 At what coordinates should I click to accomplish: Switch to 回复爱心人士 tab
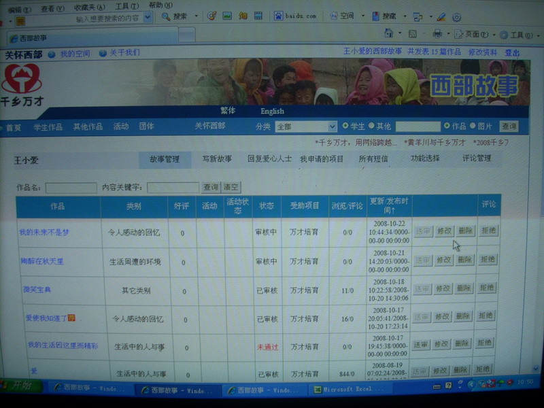pyautogui.click(x=269, y=159)
